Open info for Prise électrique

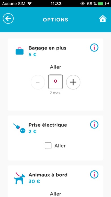[94, 125]
